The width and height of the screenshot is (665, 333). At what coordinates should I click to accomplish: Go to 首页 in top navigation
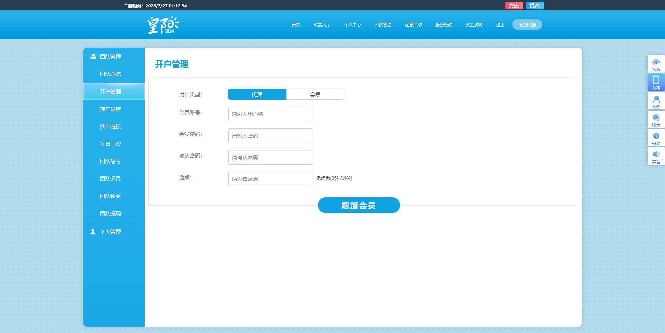pos(296,25)
